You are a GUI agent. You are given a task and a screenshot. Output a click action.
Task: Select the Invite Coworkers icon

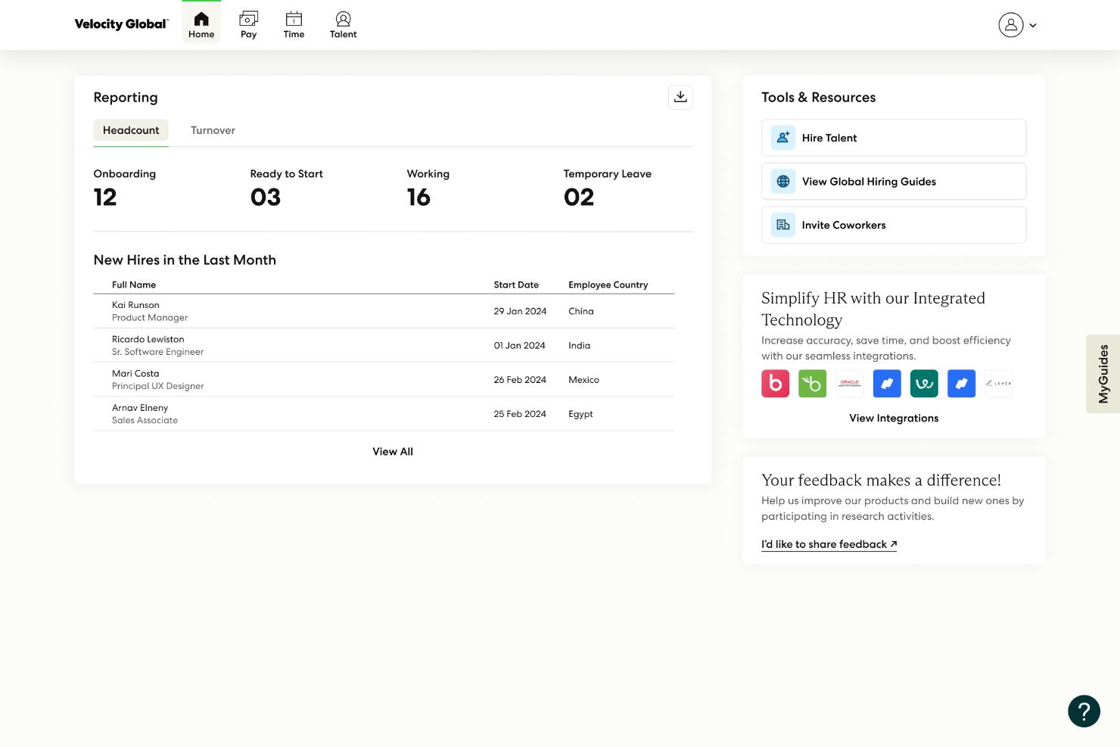point(782,225)
